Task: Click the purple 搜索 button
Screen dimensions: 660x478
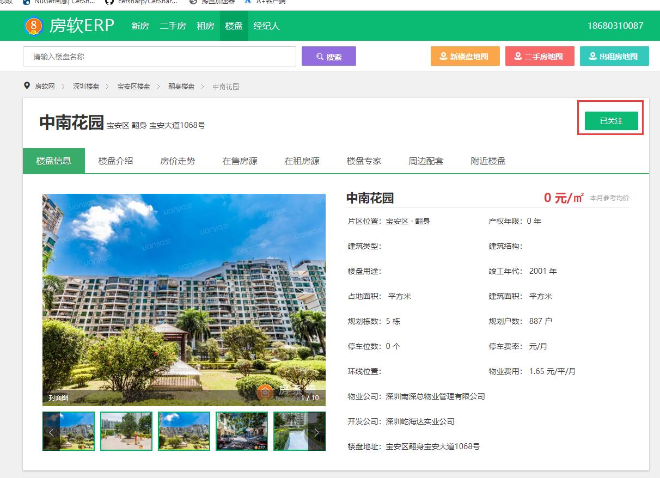Action: [x=329, y=56]
